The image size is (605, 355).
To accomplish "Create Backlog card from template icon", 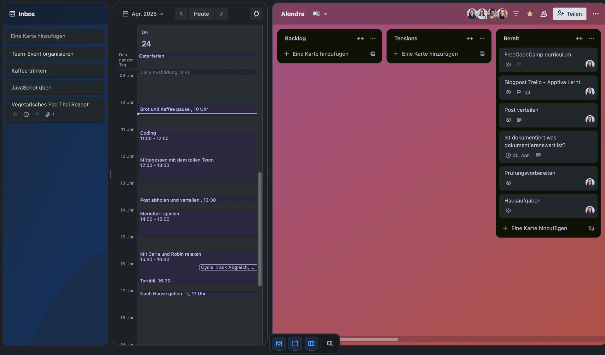I will click(373, 54).
